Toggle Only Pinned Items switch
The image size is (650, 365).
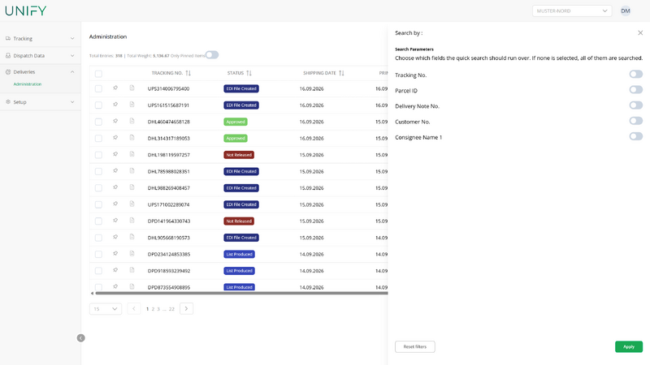(x=212, y=55)
